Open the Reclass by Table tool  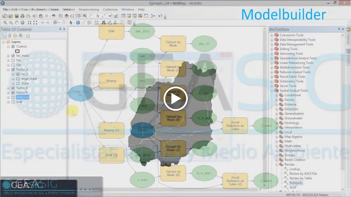(x=300, y=178)
